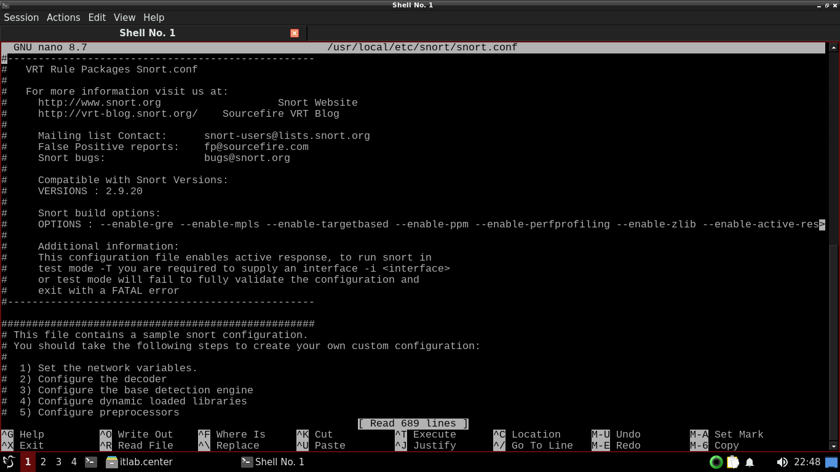
Task: Open the notifications bell icon
Action: click(750, 462)
